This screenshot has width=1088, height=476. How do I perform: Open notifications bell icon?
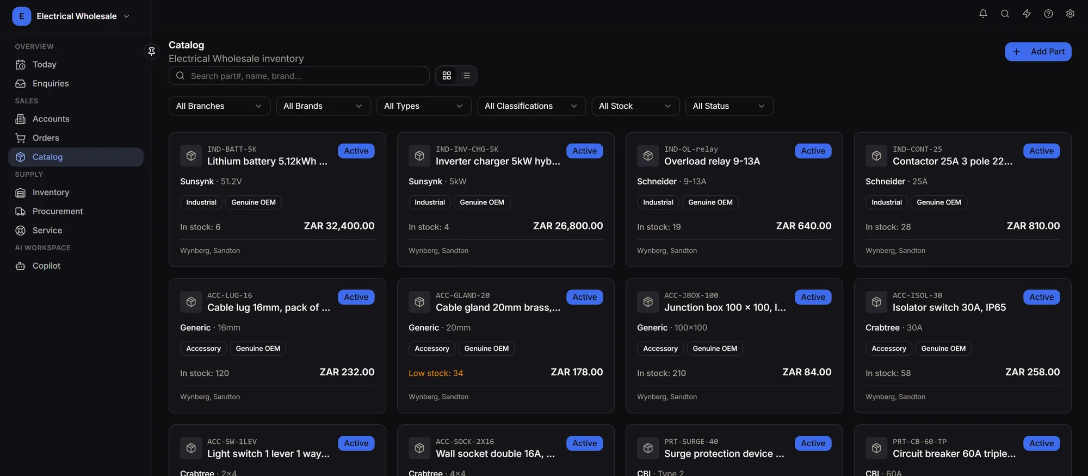[983, 14]
